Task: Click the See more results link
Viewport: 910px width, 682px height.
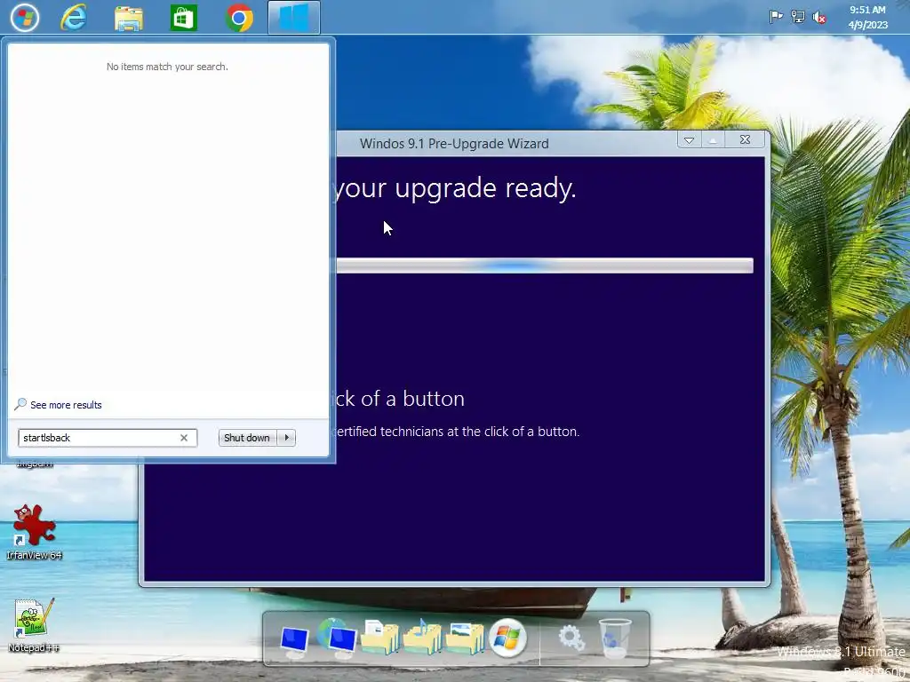Action: (x=66, y=405)
